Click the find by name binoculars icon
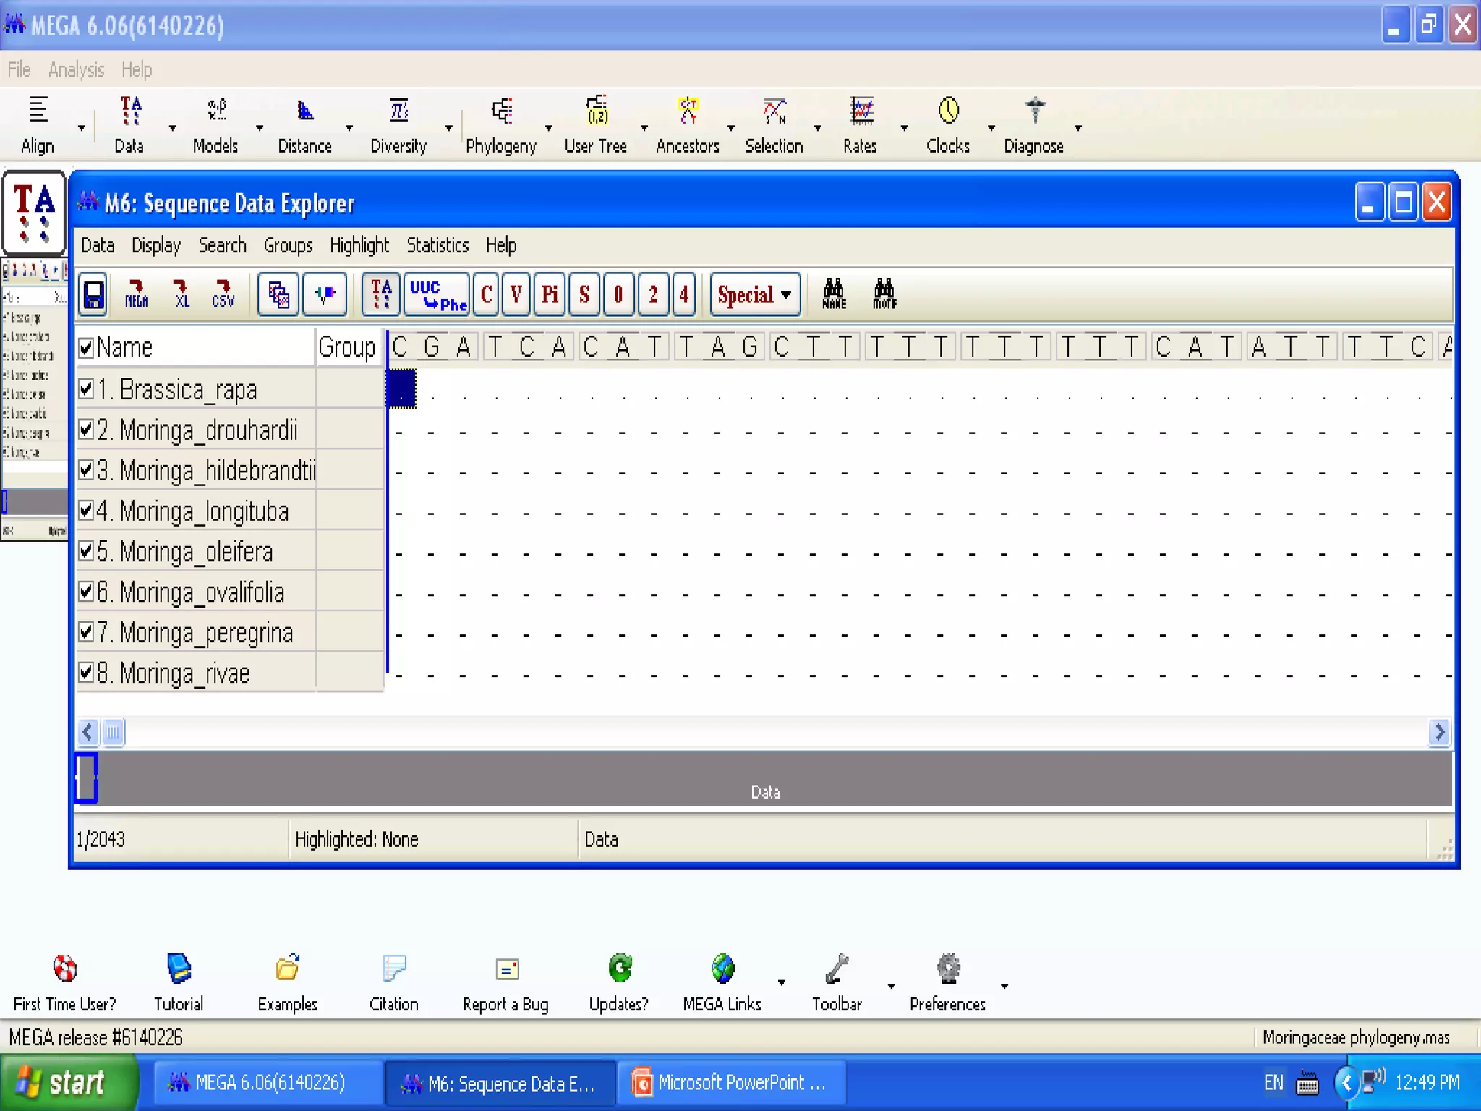Viewport: 1481px width, 1111px height. tap(834, 294)
